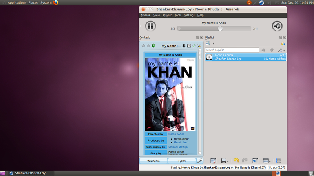The height and width of the screenshot is (176, 314).
Task: Follow the Karan Johar director link
Action: (x=176, y=134)
